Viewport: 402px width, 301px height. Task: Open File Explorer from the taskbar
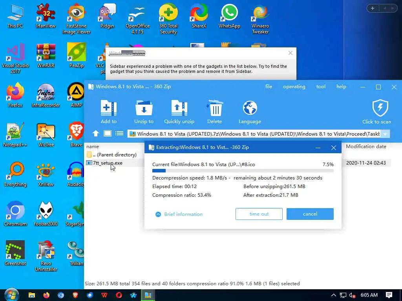[x=31, y=295]
